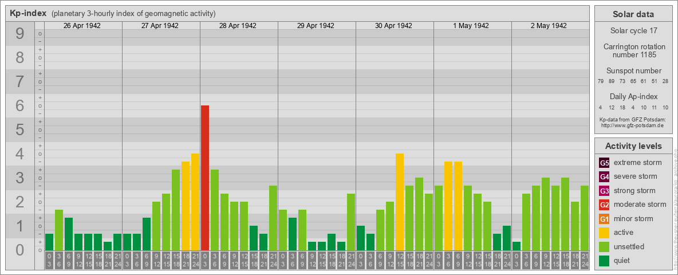The height and width of the screenshot is (275, 678).
Task: Click the Kp scale number 0
Action: [x=20, y=250]
